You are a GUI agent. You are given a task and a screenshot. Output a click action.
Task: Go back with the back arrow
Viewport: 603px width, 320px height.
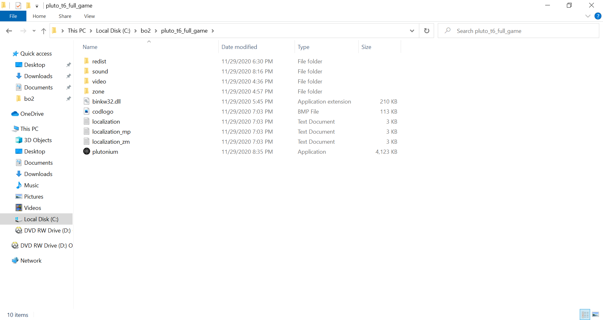[9, 31]
